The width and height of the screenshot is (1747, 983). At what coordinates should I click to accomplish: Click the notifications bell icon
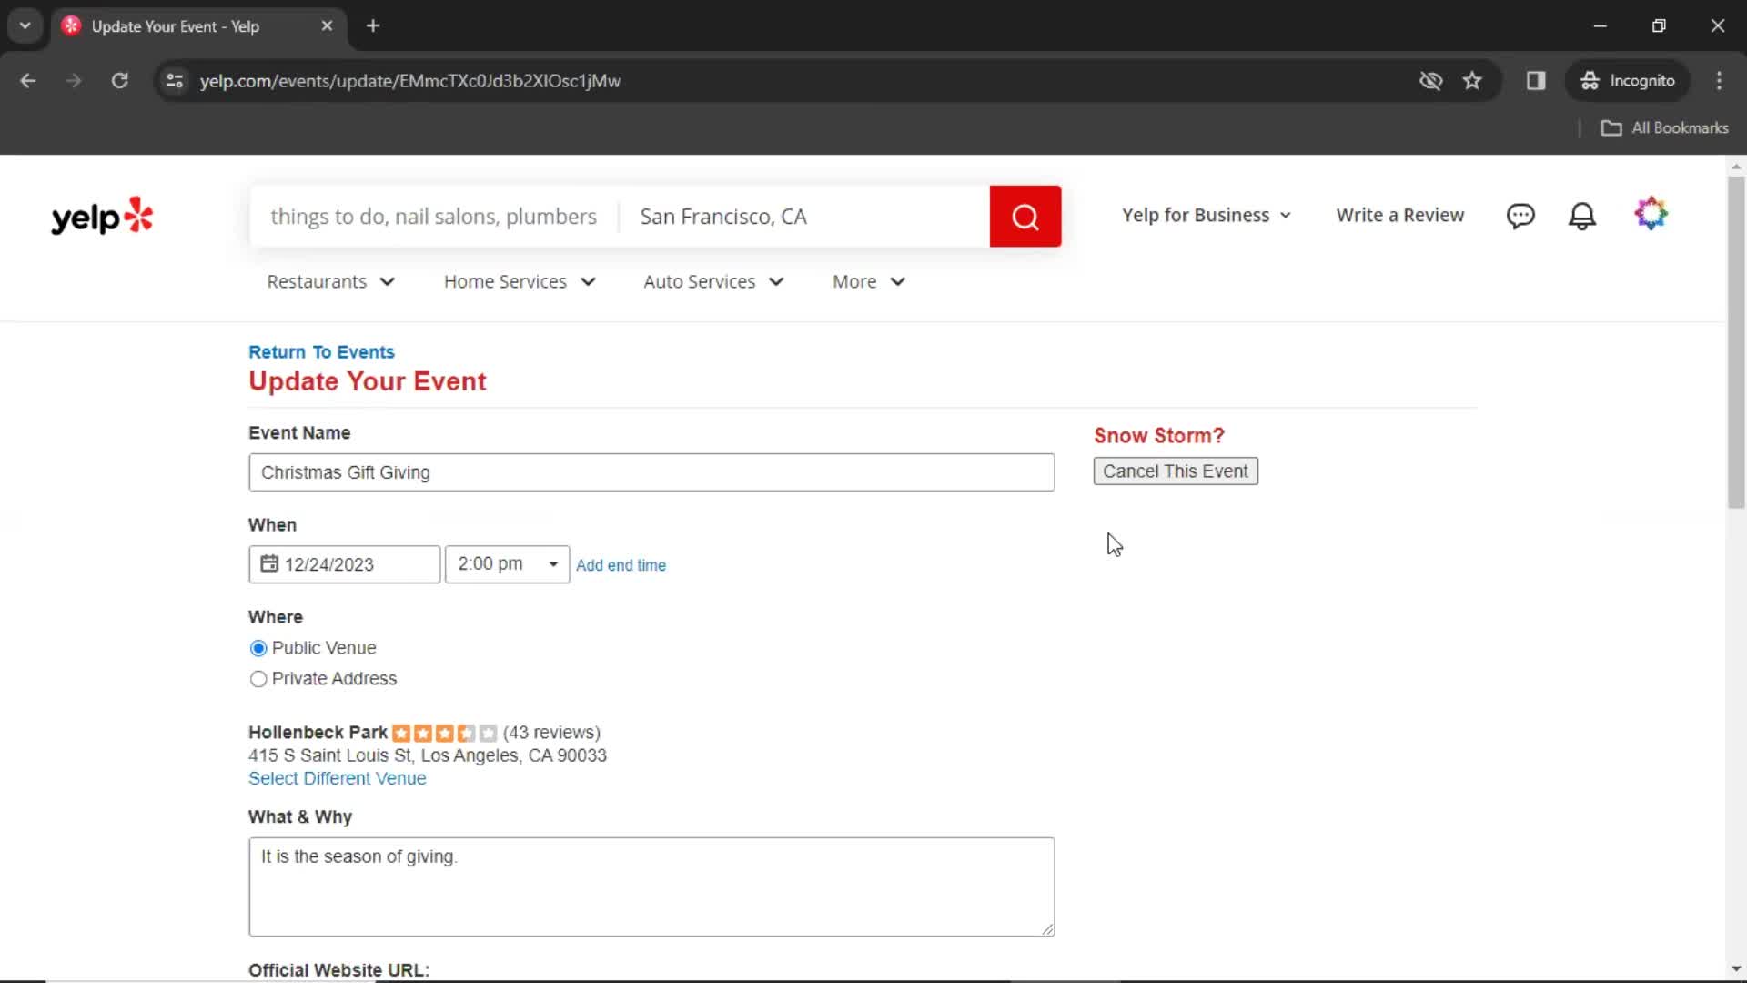pyautogui.click(x=1581, y=216)
